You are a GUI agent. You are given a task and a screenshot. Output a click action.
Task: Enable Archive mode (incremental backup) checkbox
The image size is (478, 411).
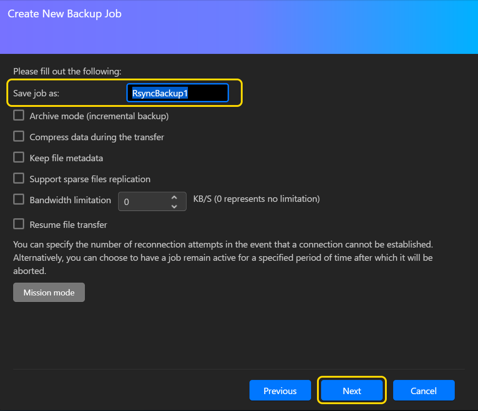[19, 116]
